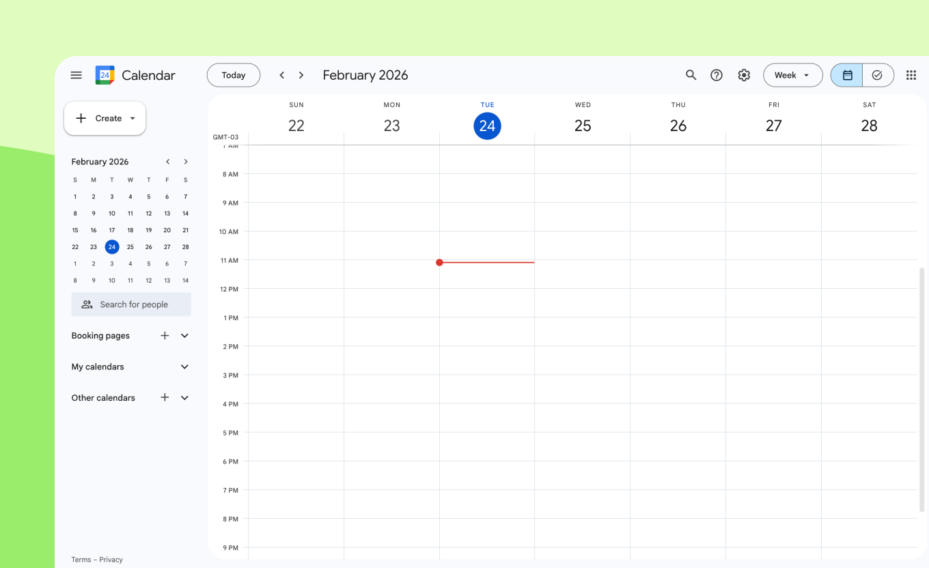Click the Create button
The image size is (929, 568).
point(105,118)
